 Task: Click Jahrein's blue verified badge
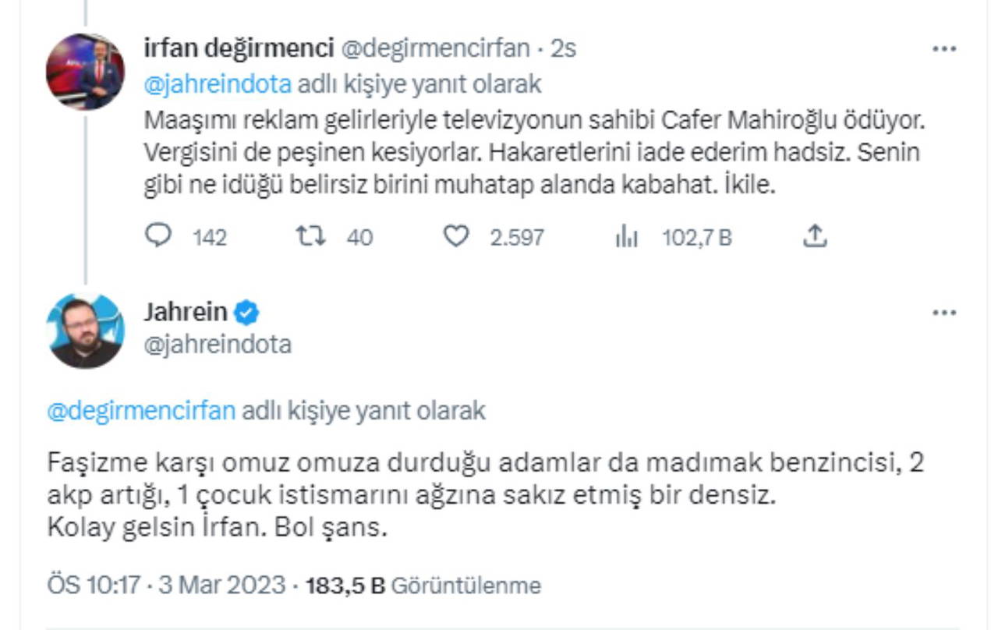(247, 313)
